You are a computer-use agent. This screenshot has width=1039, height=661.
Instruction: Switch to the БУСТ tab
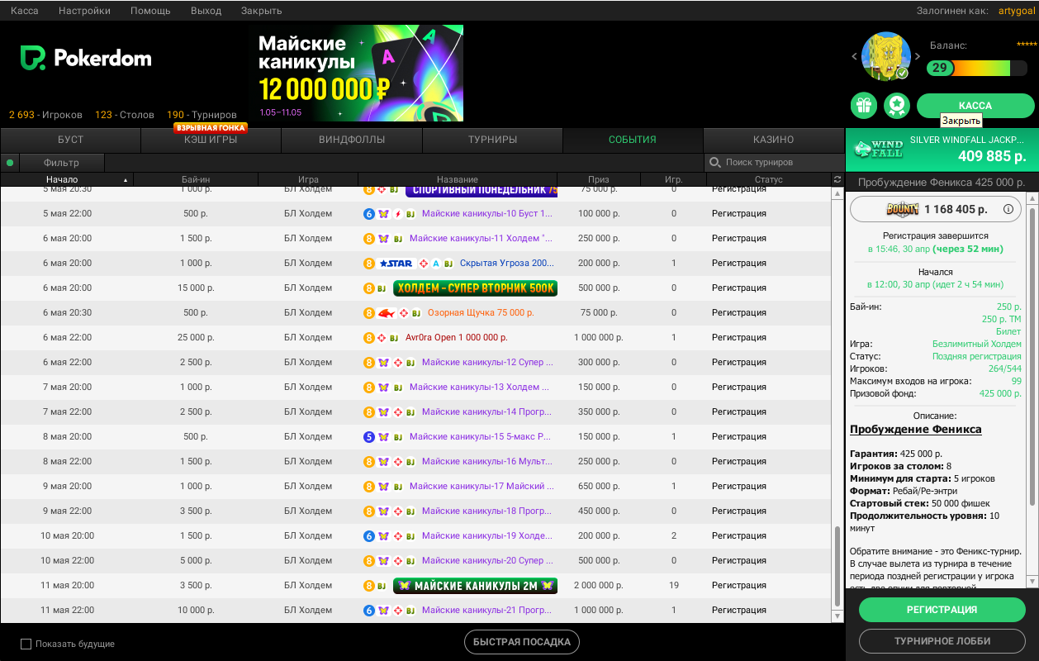click(71, 140)
